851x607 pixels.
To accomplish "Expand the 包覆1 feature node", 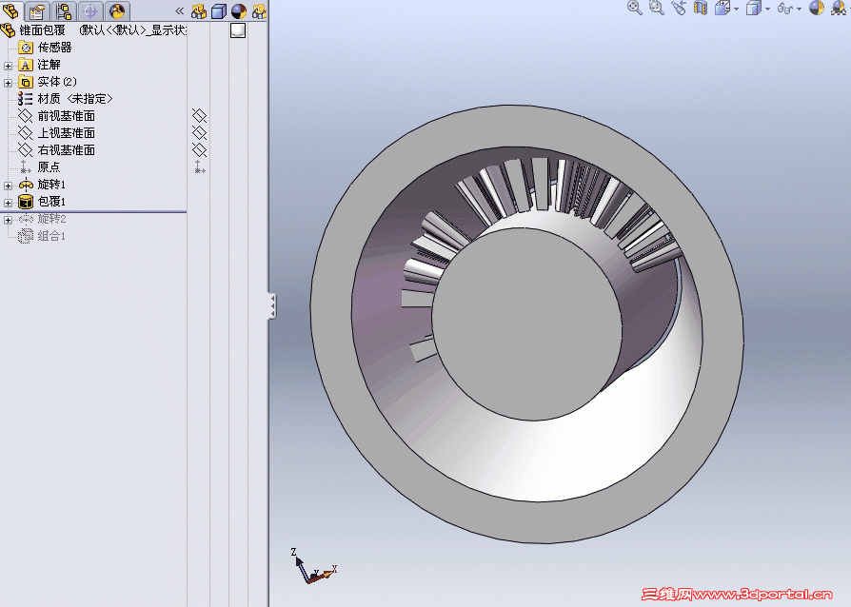I will pyautogui.click(x=8, y=203).
